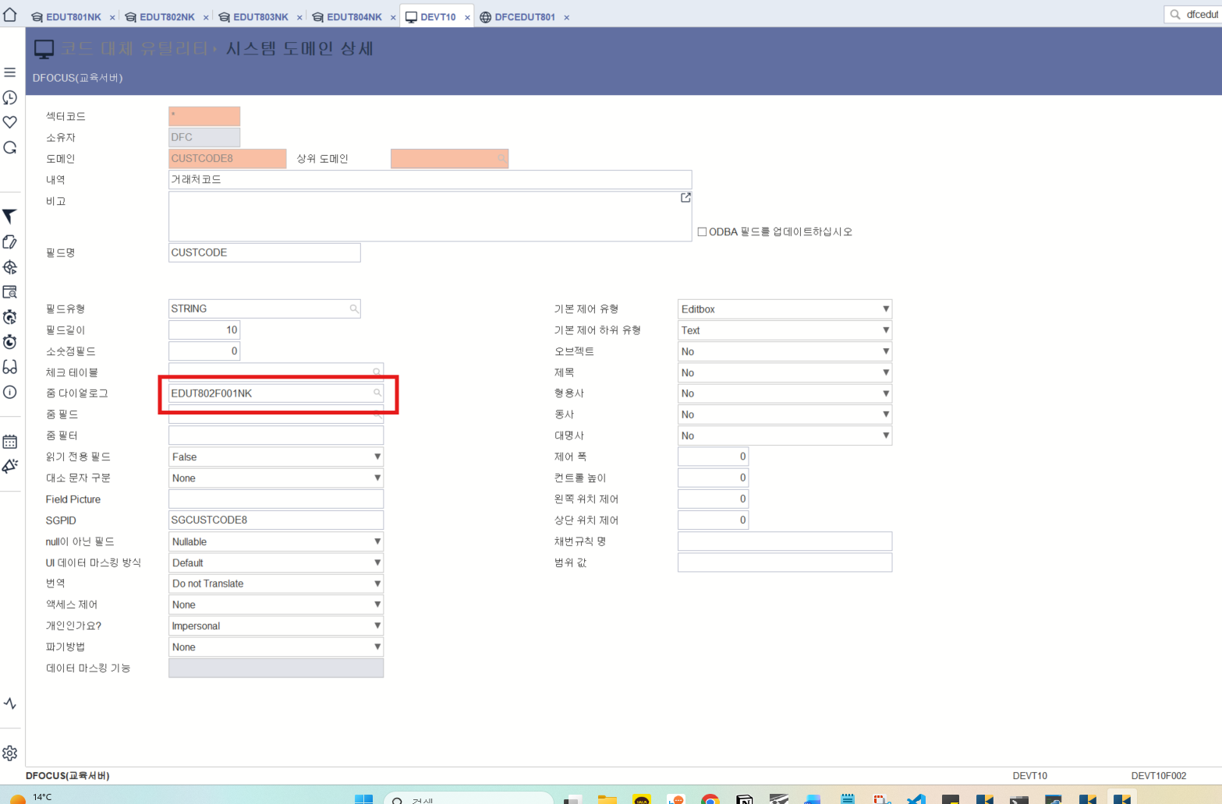Click the megaphone announcements icon
This screenshot has width=1222, height=804.
pos(10,466)
